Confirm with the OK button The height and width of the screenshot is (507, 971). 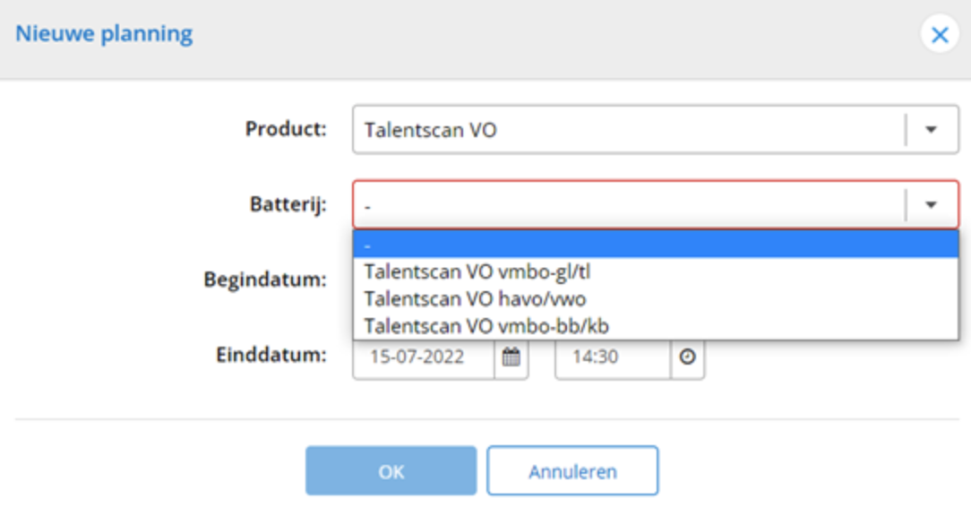(x=391, y=471)
